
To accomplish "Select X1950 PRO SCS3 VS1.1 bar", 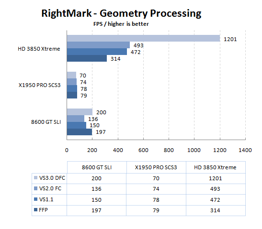I will pyautogui.click(x=72, y=88).
